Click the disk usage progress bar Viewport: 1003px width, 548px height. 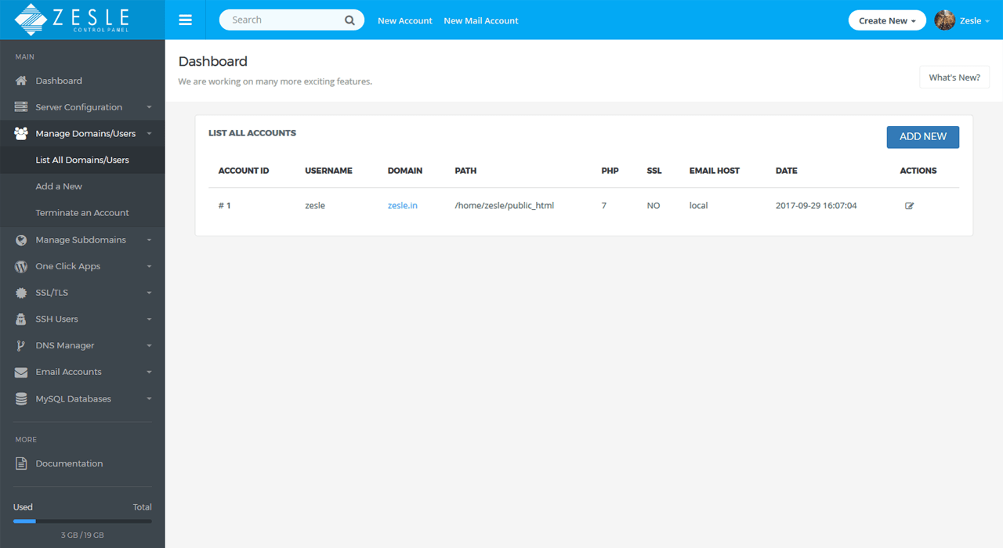coord(82,521)
